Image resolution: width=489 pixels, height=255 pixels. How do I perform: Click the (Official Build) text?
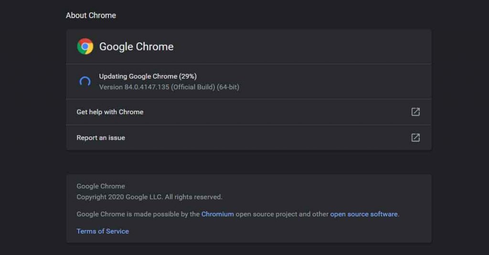point(193,87)
